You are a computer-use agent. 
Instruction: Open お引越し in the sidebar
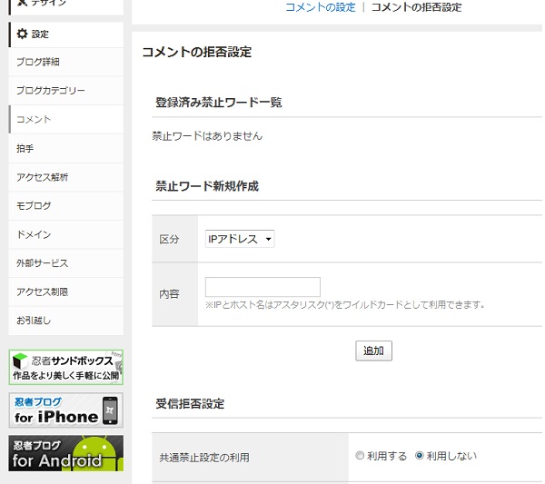click(x=66, y=321)
